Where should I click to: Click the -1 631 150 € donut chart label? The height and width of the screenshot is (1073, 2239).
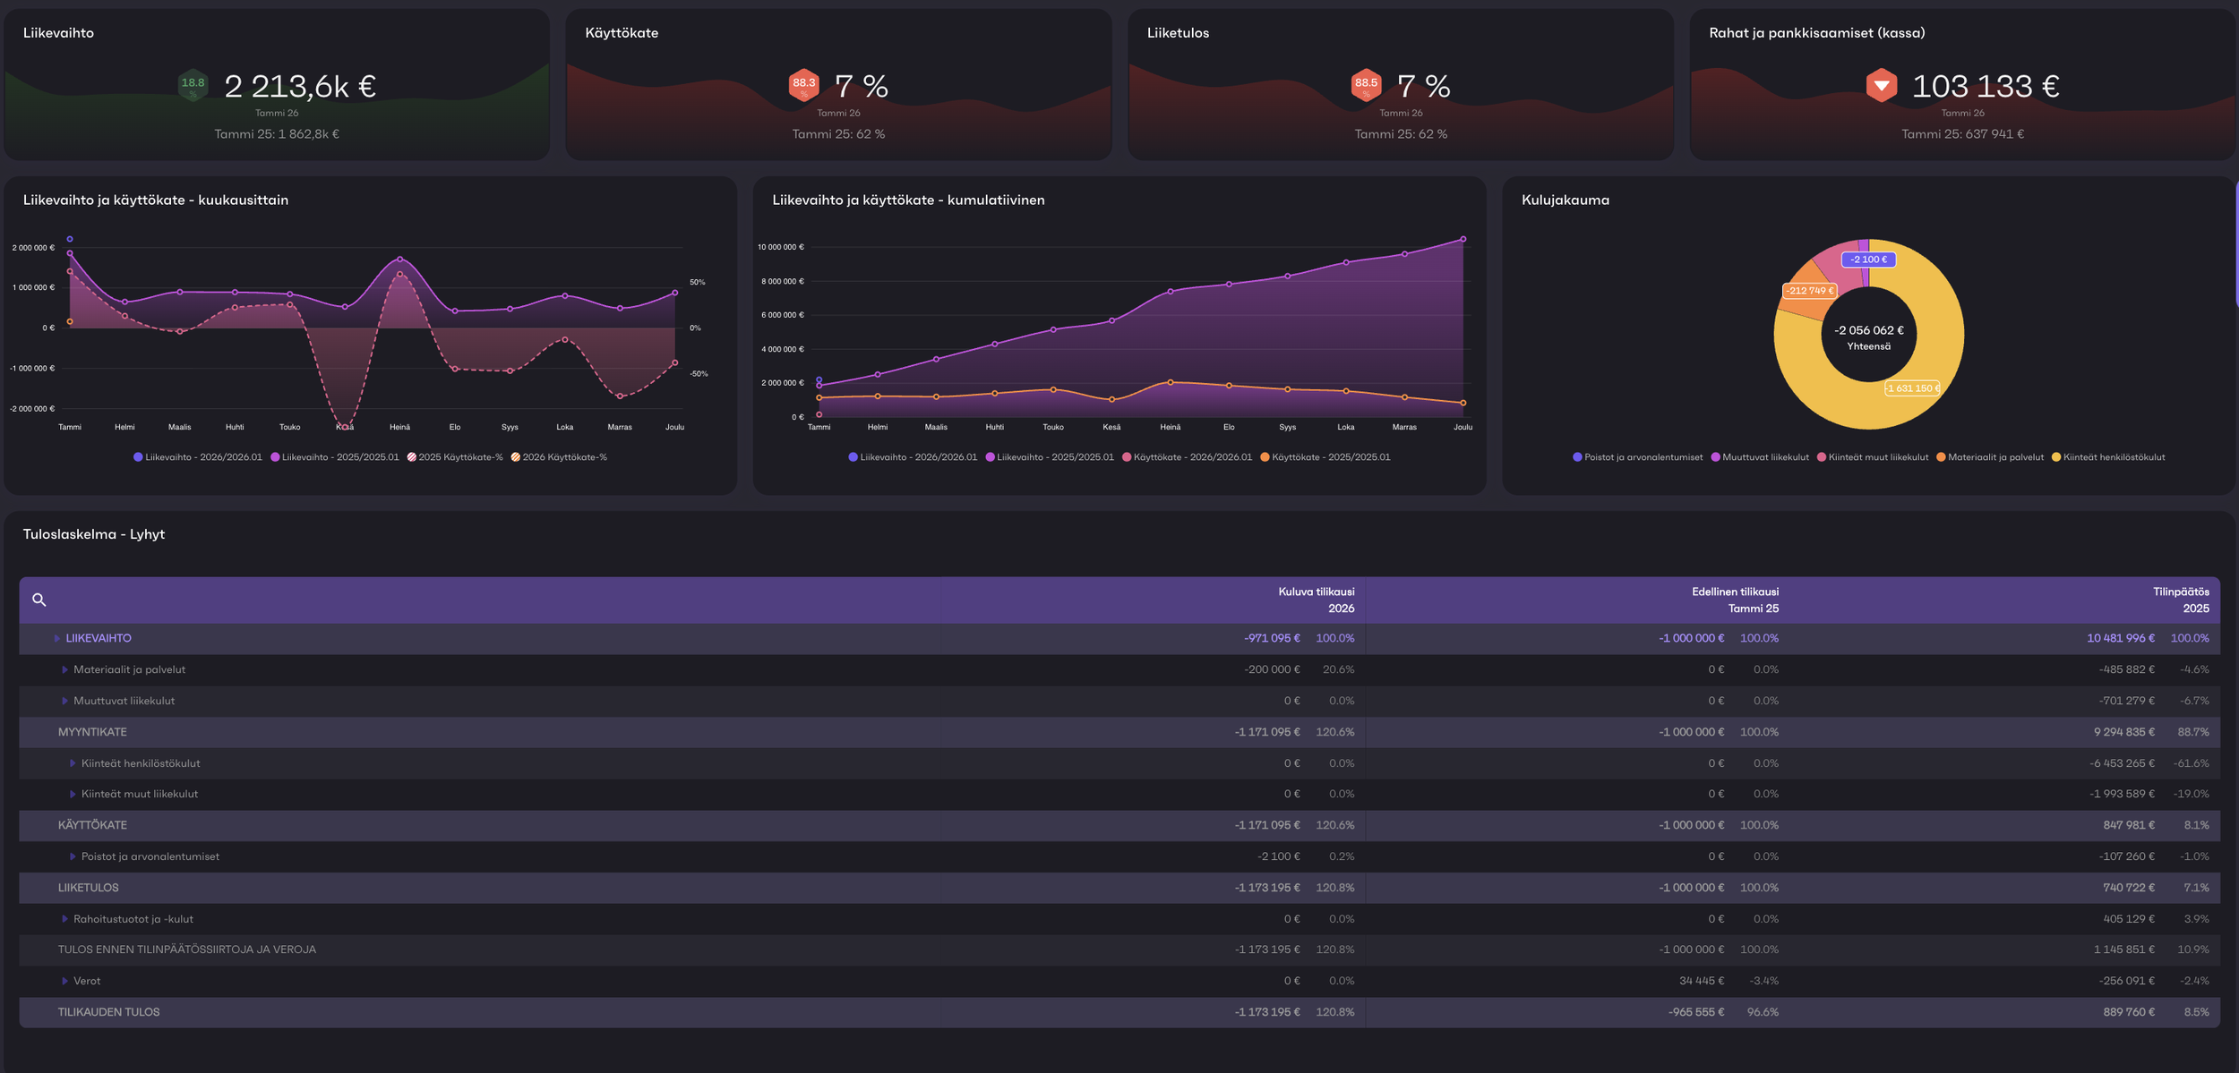pyautogui.click(x=1911, y=388)
